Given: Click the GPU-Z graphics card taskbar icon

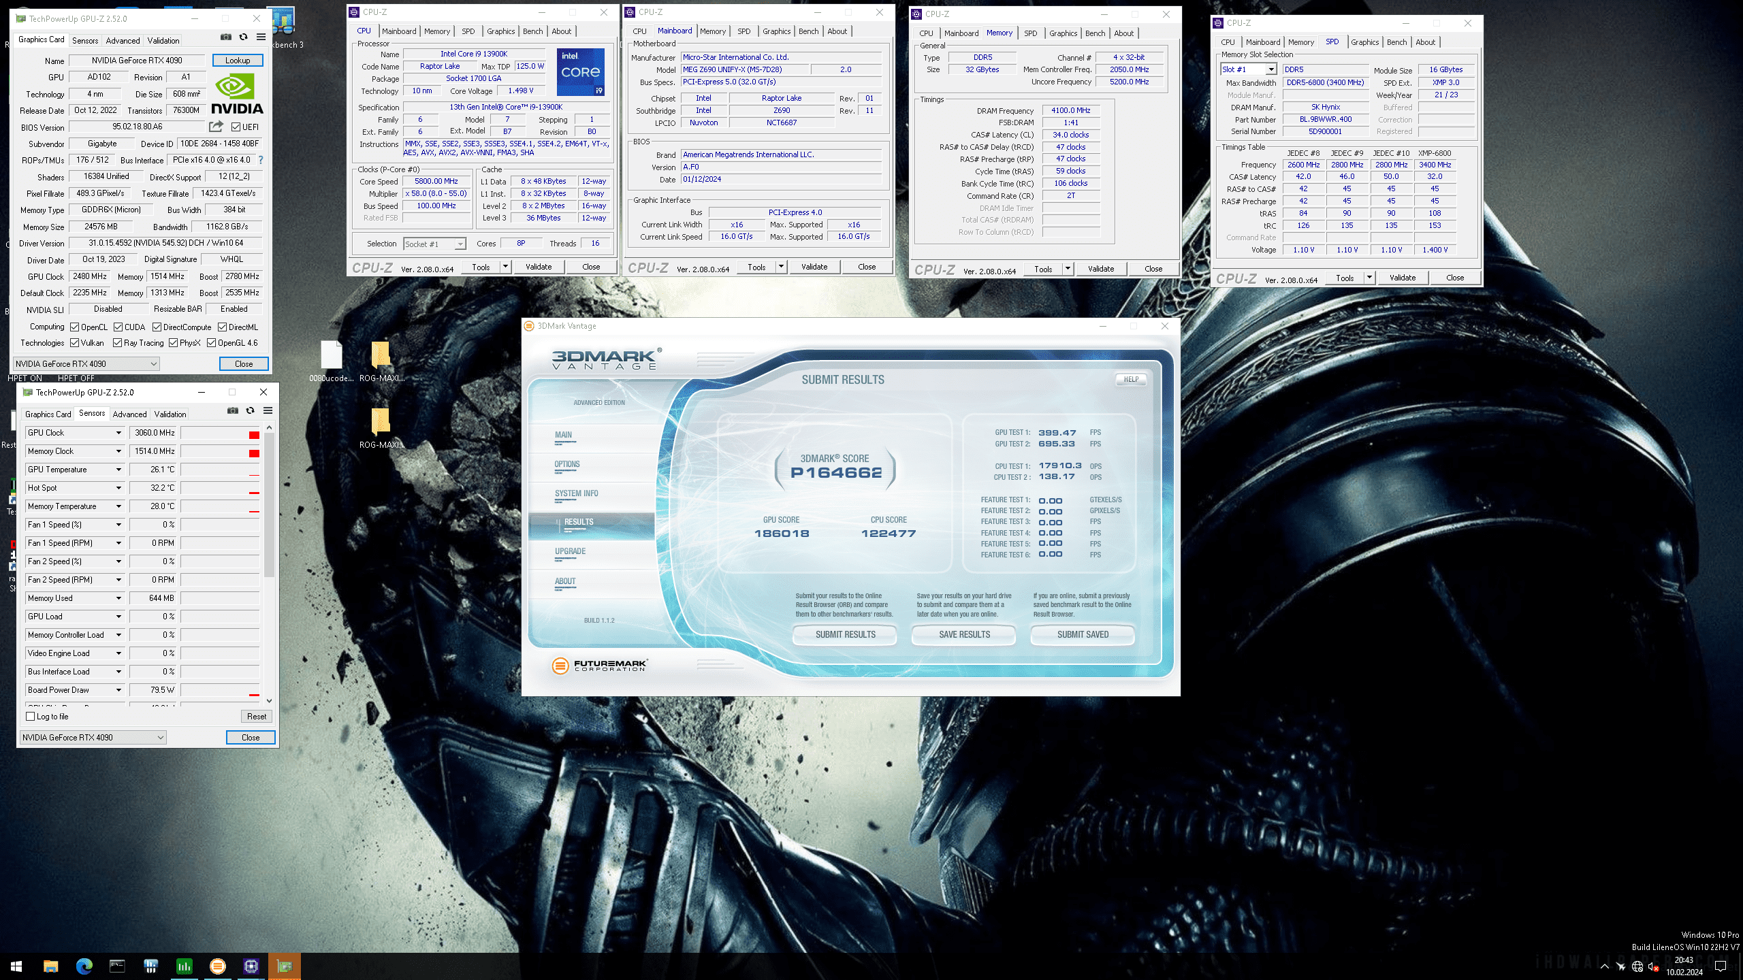Looking at the screenshot, I should (x=285, y=966).
